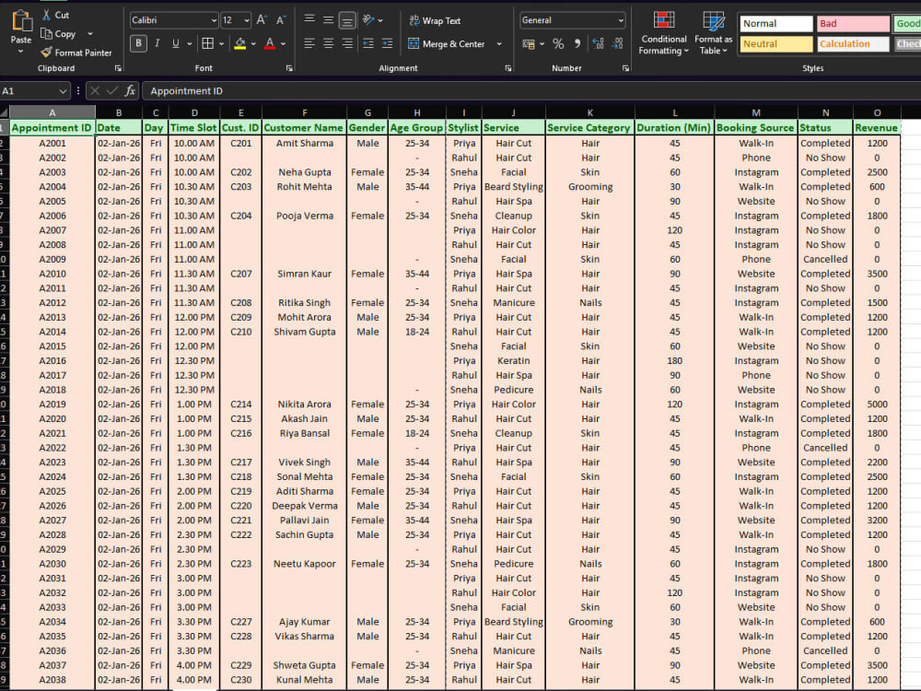This screenshot has width=921, height=691.
Task: Open the Number format dialog launcher
Action: tap(625, 68)
